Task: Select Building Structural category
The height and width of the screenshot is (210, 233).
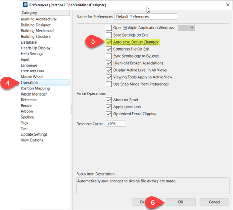Action: point(45,37)
